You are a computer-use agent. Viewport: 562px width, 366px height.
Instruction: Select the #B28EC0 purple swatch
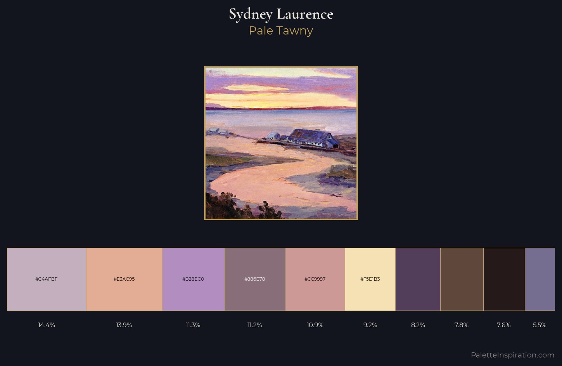tap(193, 279)
